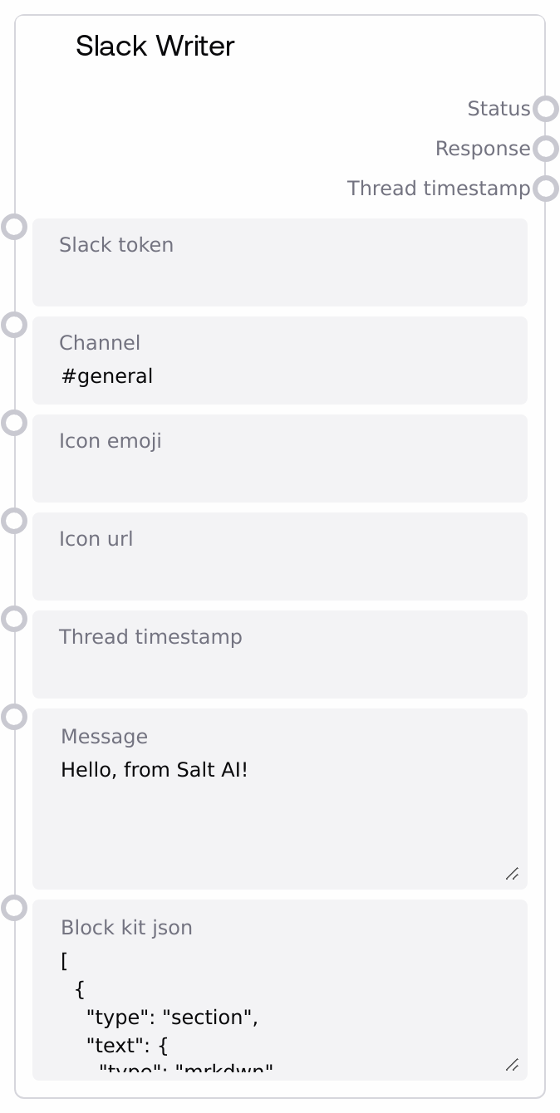Viewport: 560px width, 1113px height.
Task: Click the Thread timestamp input connector
Action: (14, 619)
